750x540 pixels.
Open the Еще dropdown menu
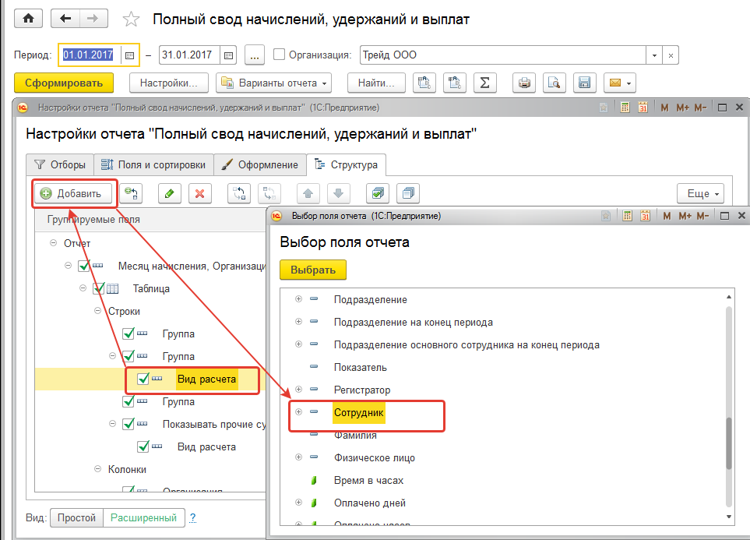click(701, 193)
